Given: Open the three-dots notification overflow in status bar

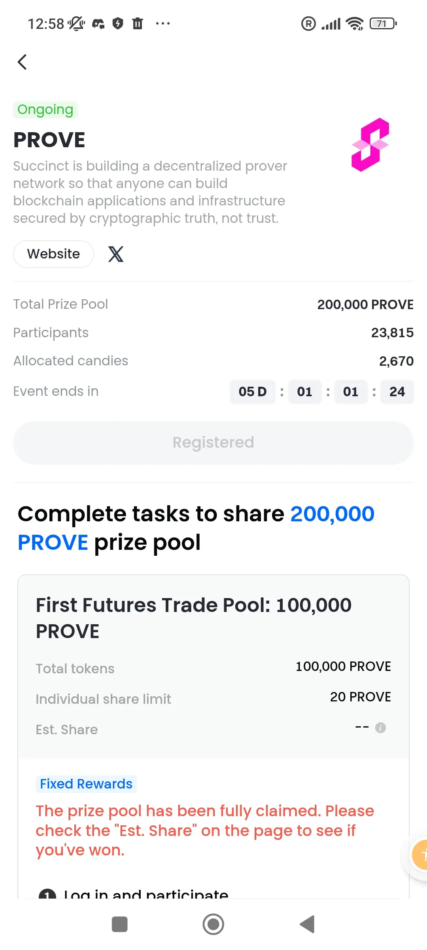Looking at the screenshot, I should (x=163, y=24).
